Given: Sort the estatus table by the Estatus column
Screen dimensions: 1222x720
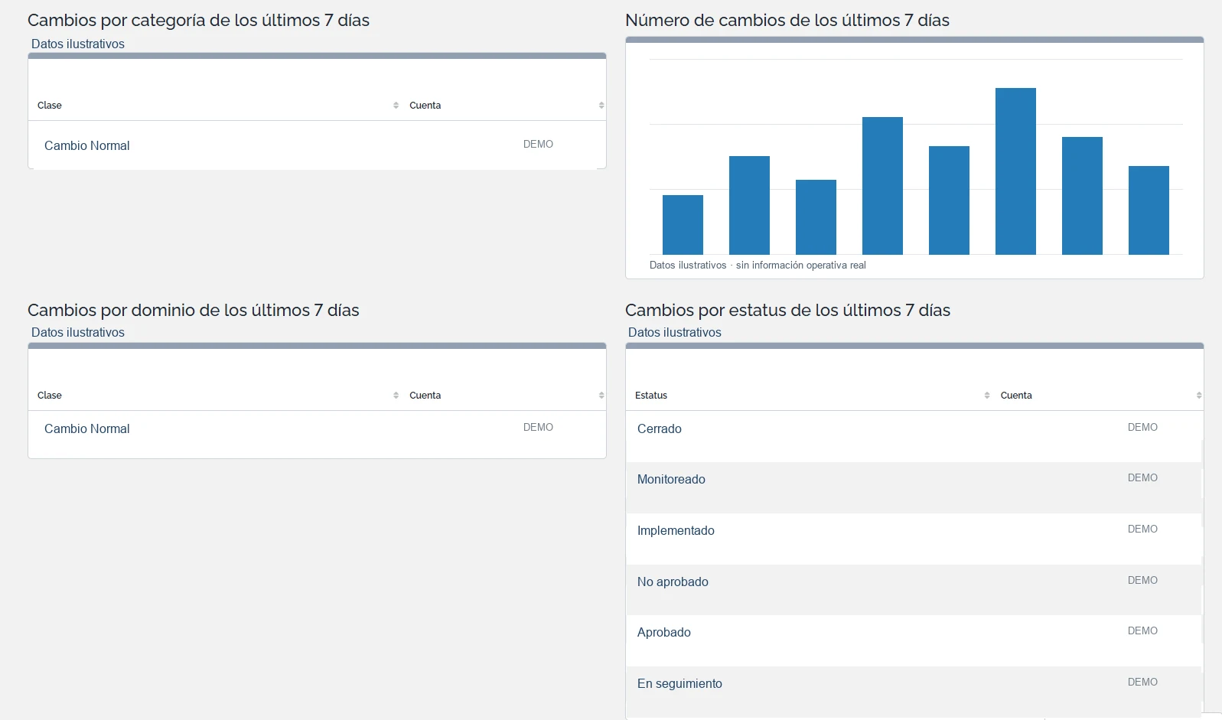Looking at the screenshot, I should click(987, 396).
